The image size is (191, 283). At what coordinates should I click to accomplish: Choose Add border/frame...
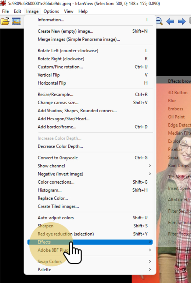pos(90,127)
